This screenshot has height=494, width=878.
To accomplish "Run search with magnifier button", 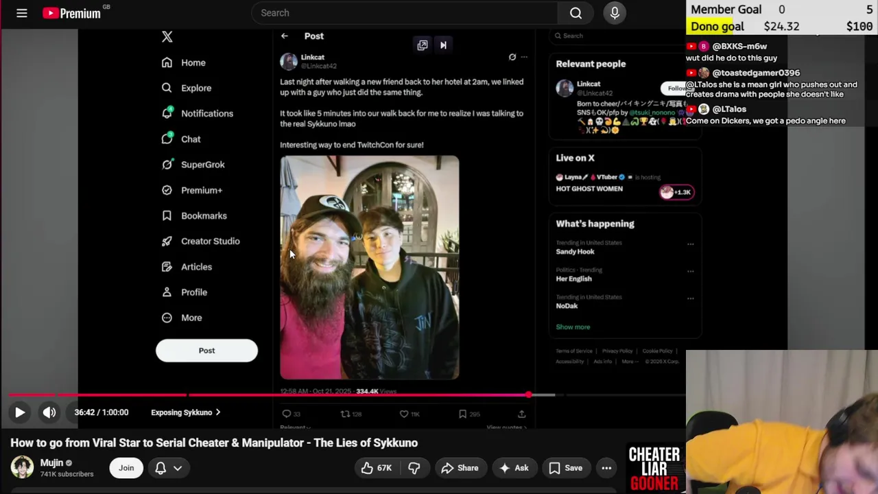I will click(x=576, y=13).
